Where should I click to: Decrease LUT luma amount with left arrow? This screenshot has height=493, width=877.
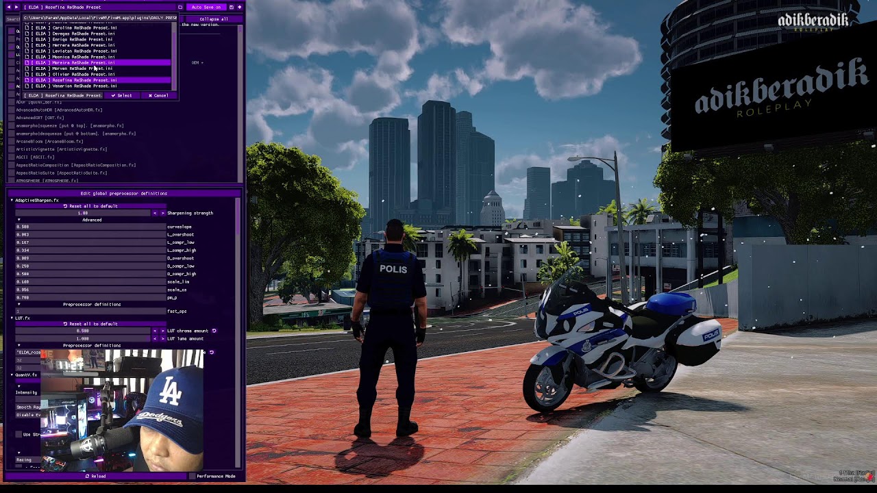click(155, 338)
